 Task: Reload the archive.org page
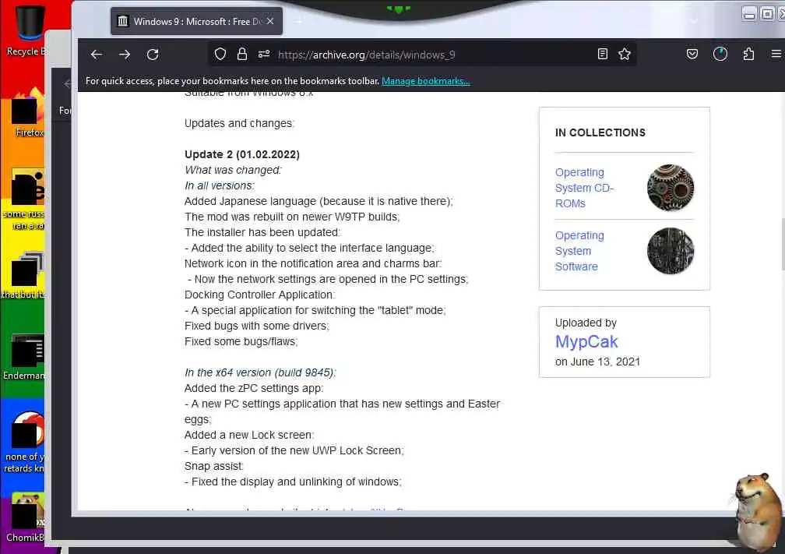tap(153, 55)
